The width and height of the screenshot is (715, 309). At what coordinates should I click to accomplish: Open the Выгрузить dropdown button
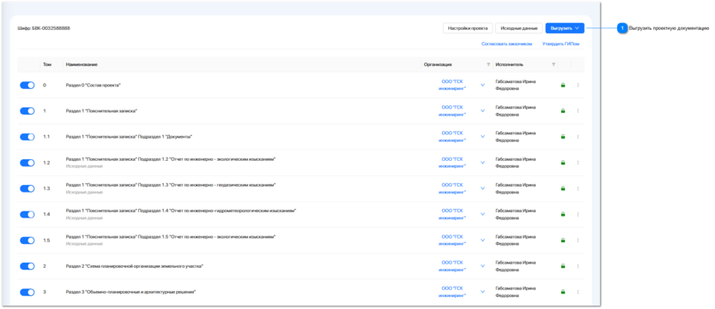(565, 28)
